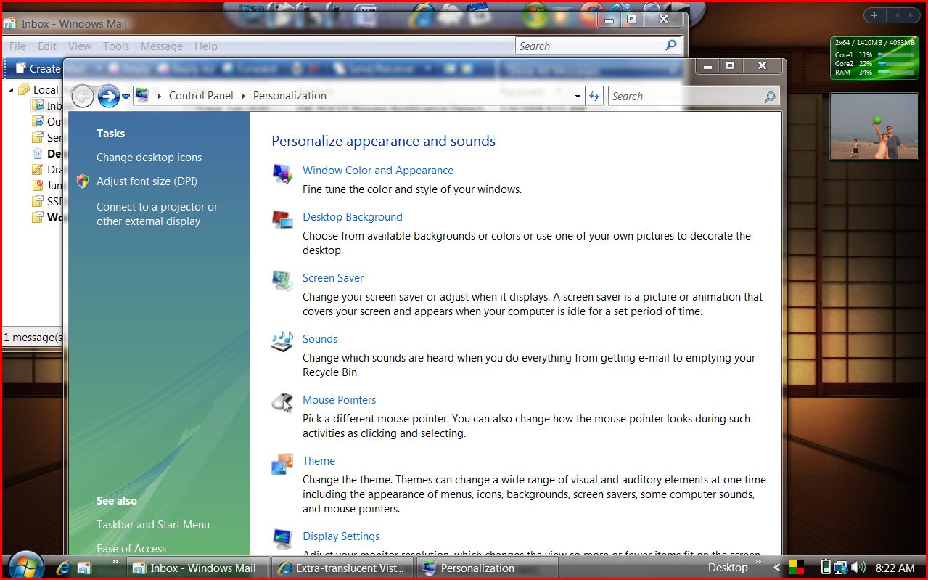Open the Screen Saver link
This screenshot has height=580, width=928.
click(x=333, y=278)
